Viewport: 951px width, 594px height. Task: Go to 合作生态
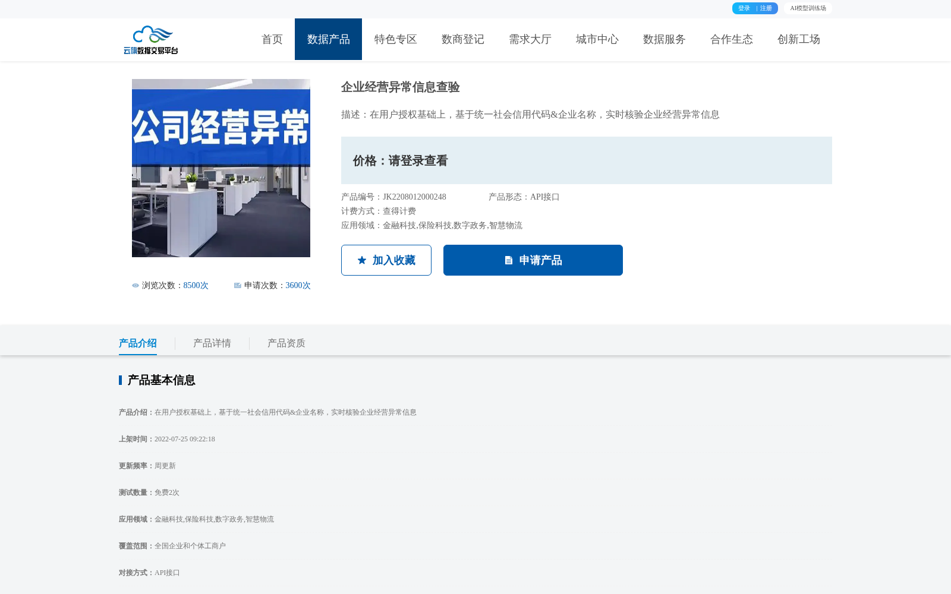tap(731, 39)
